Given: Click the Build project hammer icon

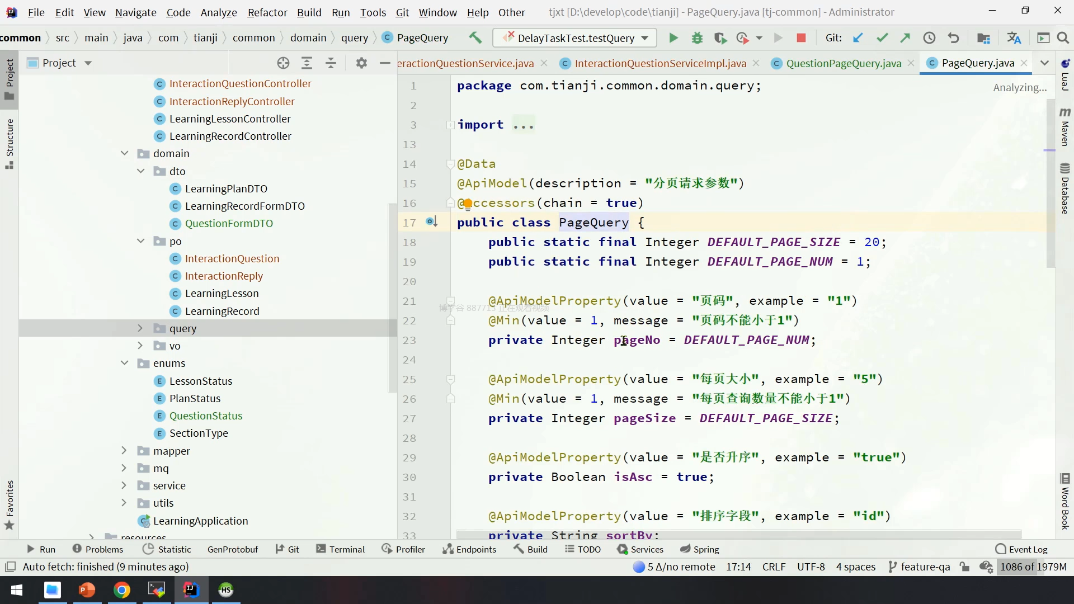Looking at the screenshot, I should [475, 37].
